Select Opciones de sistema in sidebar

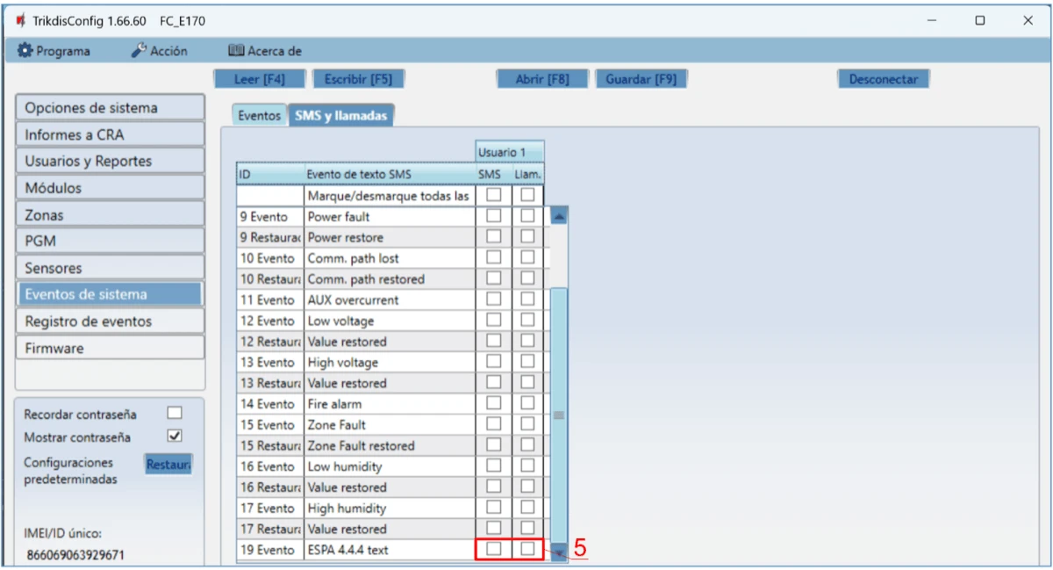[x=110, y=108]
